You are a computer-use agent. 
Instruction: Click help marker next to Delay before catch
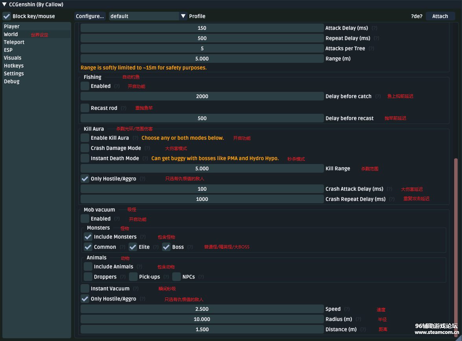tap(378, 97)
